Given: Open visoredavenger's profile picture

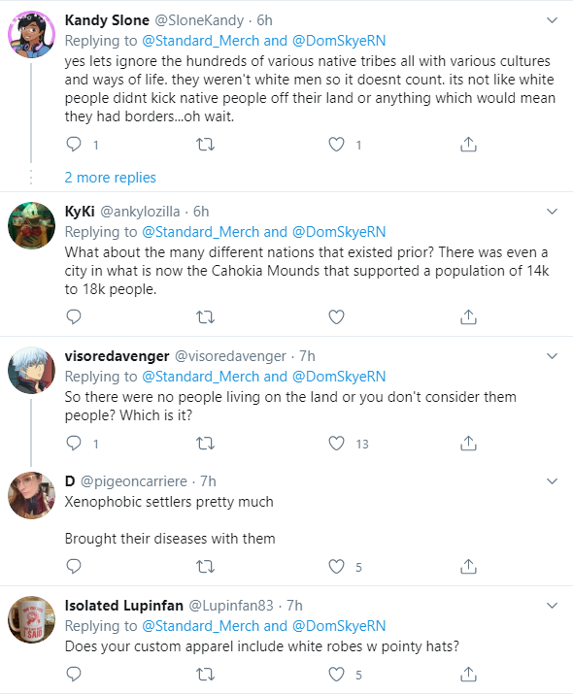Looking at the screenshot, I should tap(31, 371).
